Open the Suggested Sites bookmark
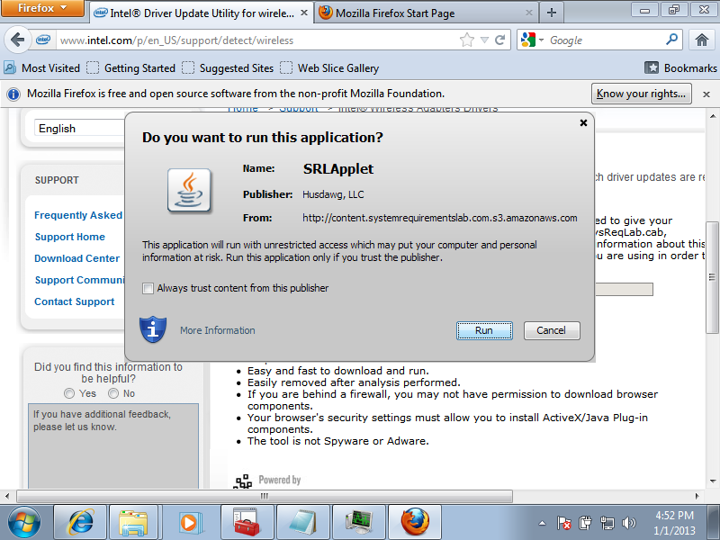This screenshot has height=540, width=720. click(x=228, y=68)
